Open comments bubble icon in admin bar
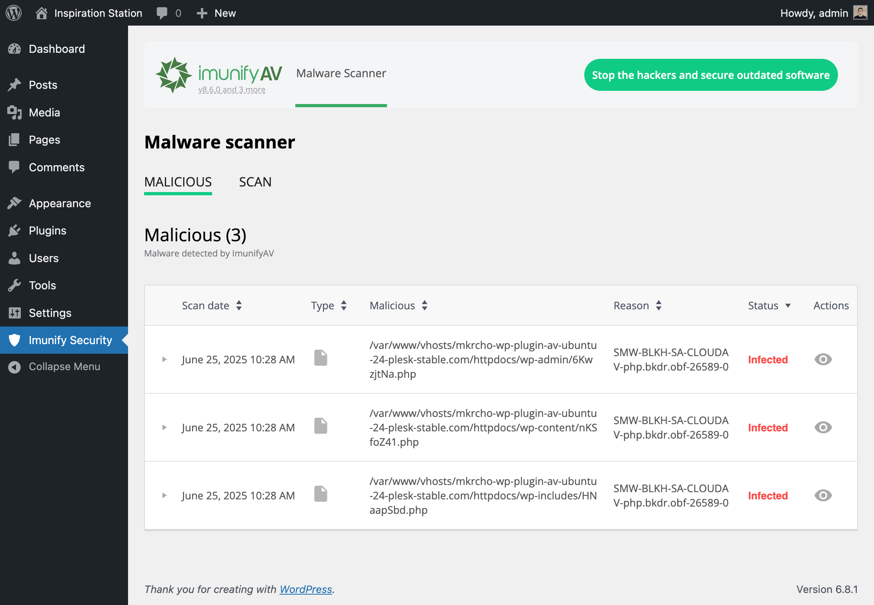 [162, 13]
